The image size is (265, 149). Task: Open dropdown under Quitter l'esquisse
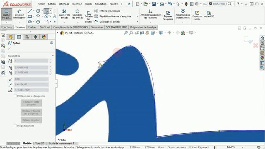pyautogui.click(x=7, y=22)
